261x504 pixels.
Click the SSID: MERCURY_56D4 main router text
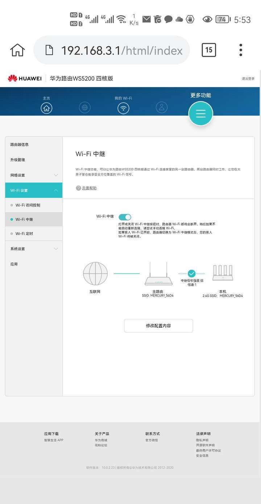(158, 296)
